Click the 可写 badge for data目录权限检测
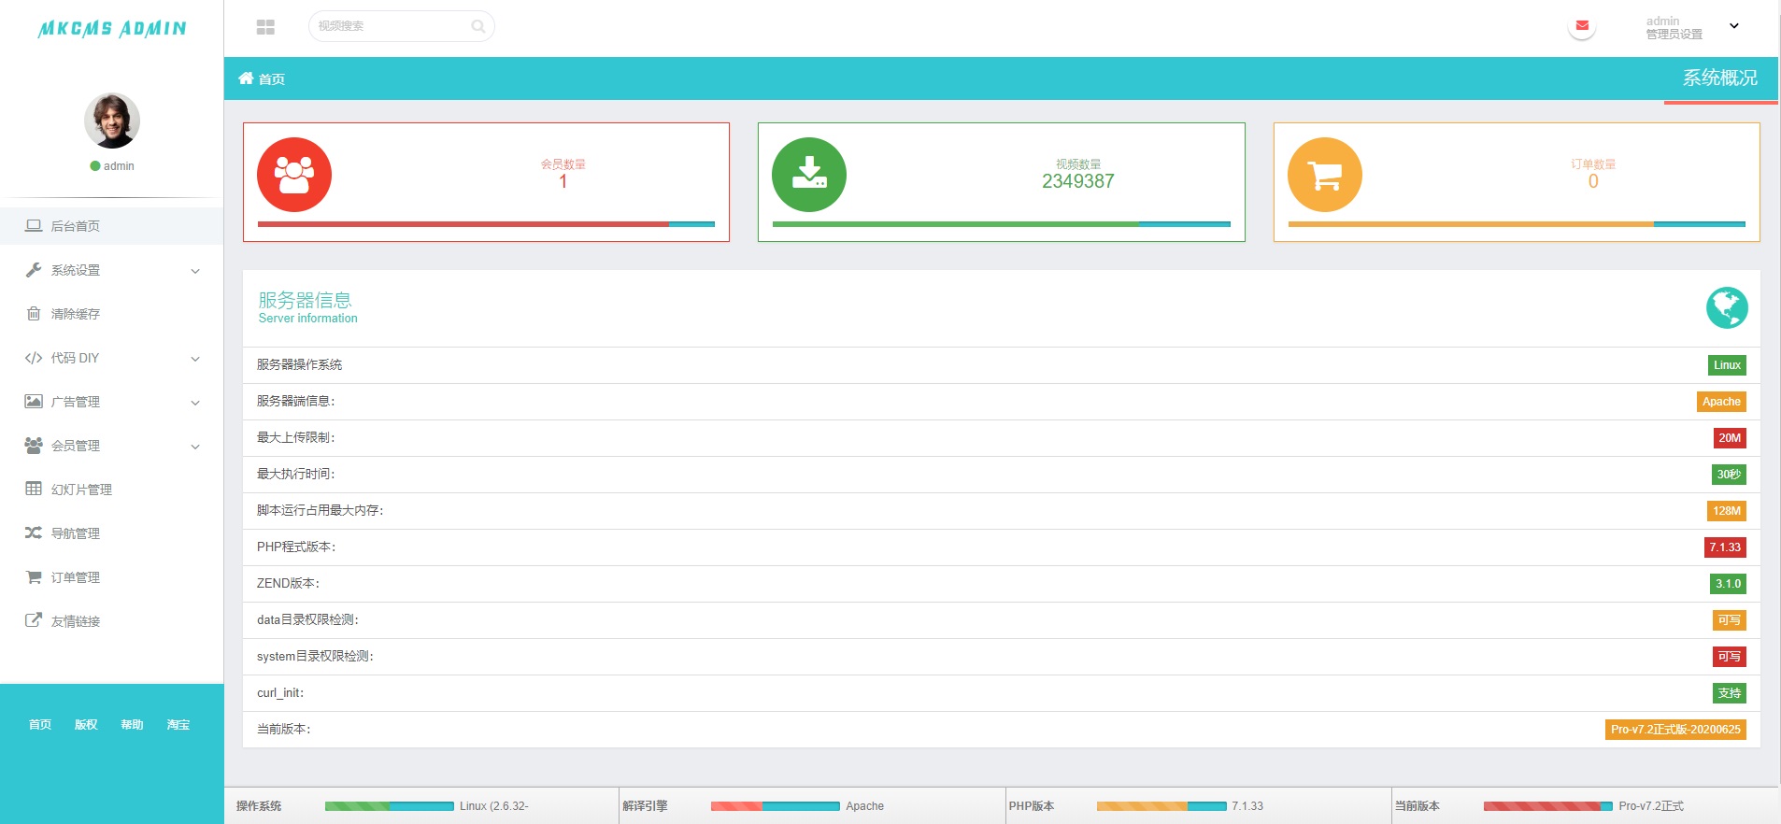Viewport: 1781px width, 824px height. click(1730, 620)
